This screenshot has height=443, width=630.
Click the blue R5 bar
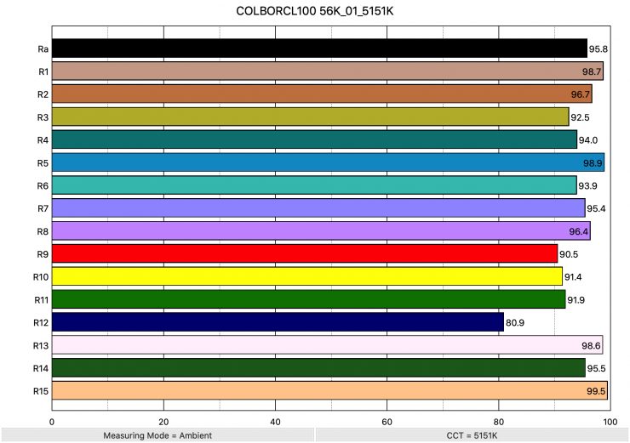coord(328,162)
